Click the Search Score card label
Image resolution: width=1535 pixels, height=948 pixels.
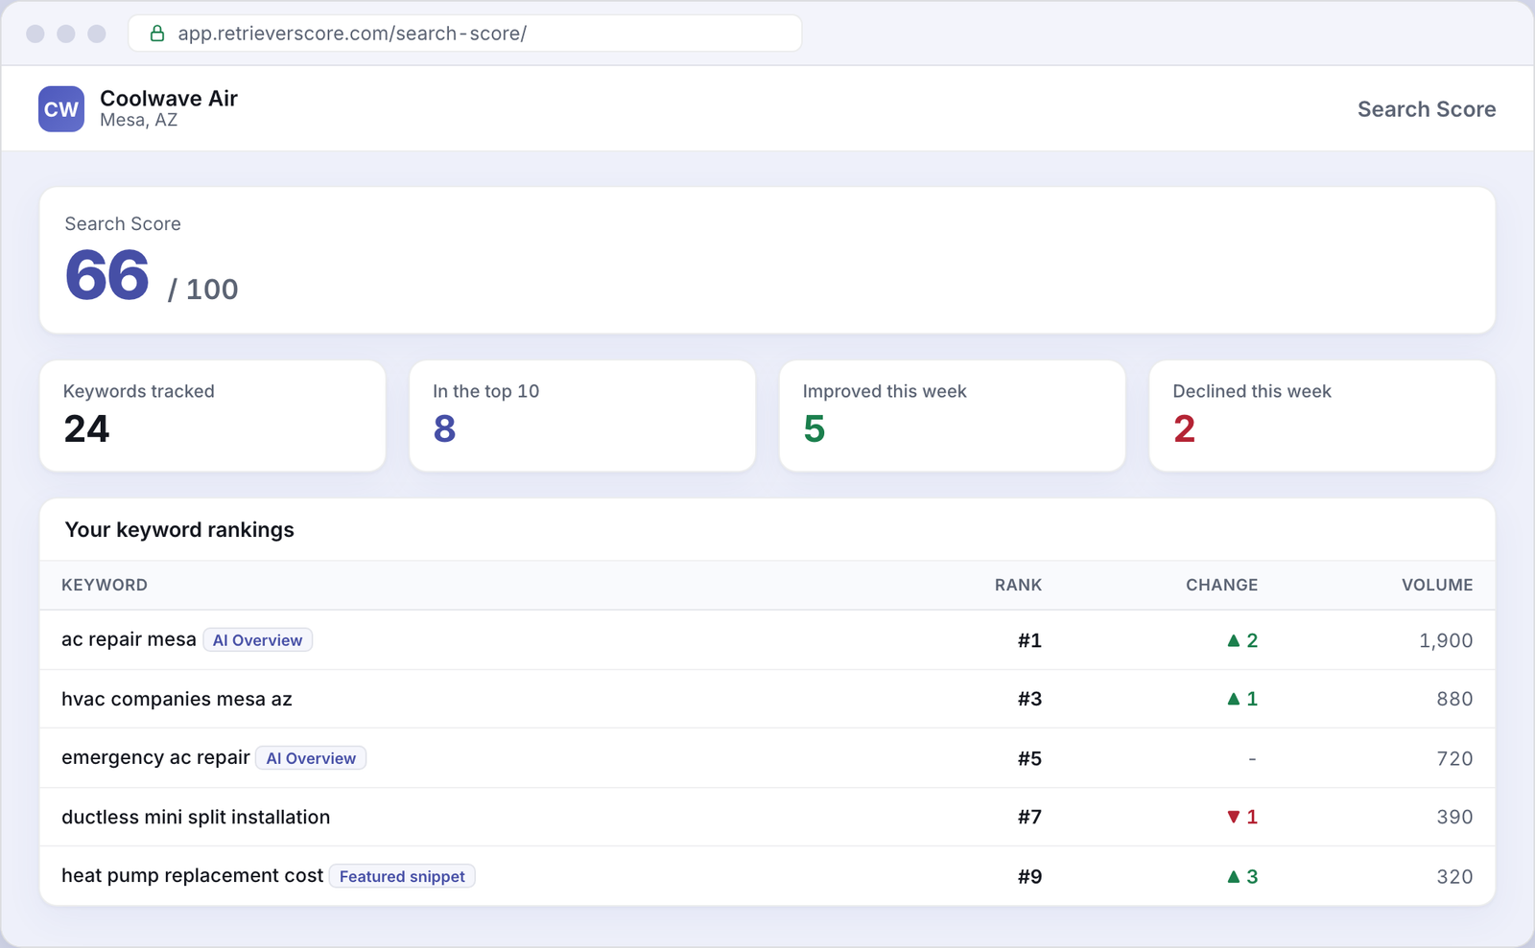tap(123, 223)
